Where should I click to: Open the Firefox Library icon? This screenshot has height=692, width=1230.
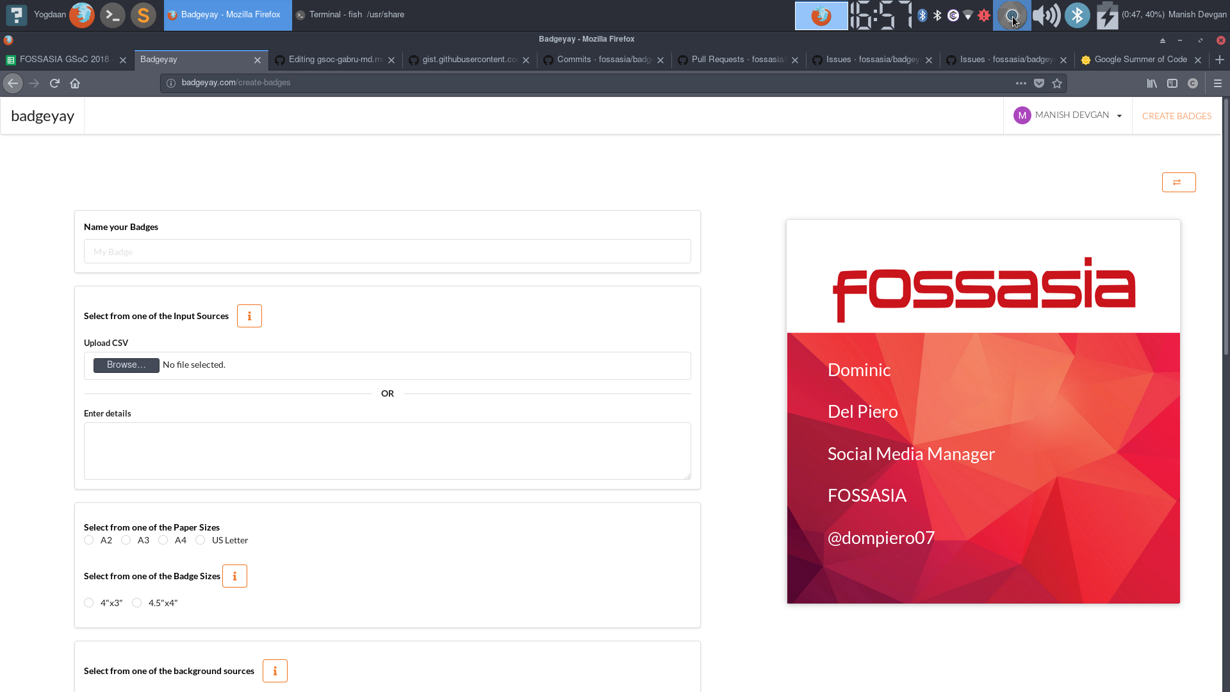pos(1152,83)
